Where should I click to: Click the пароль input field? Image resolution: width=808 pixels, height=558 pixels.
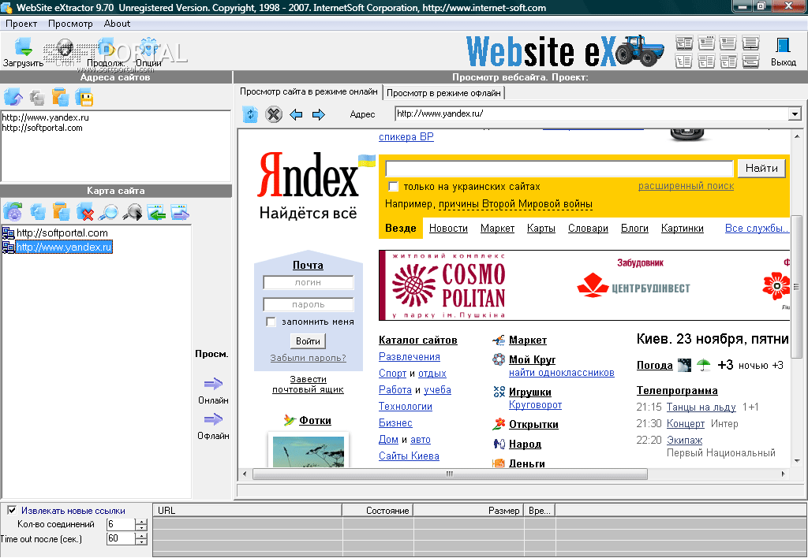[309, 305]
